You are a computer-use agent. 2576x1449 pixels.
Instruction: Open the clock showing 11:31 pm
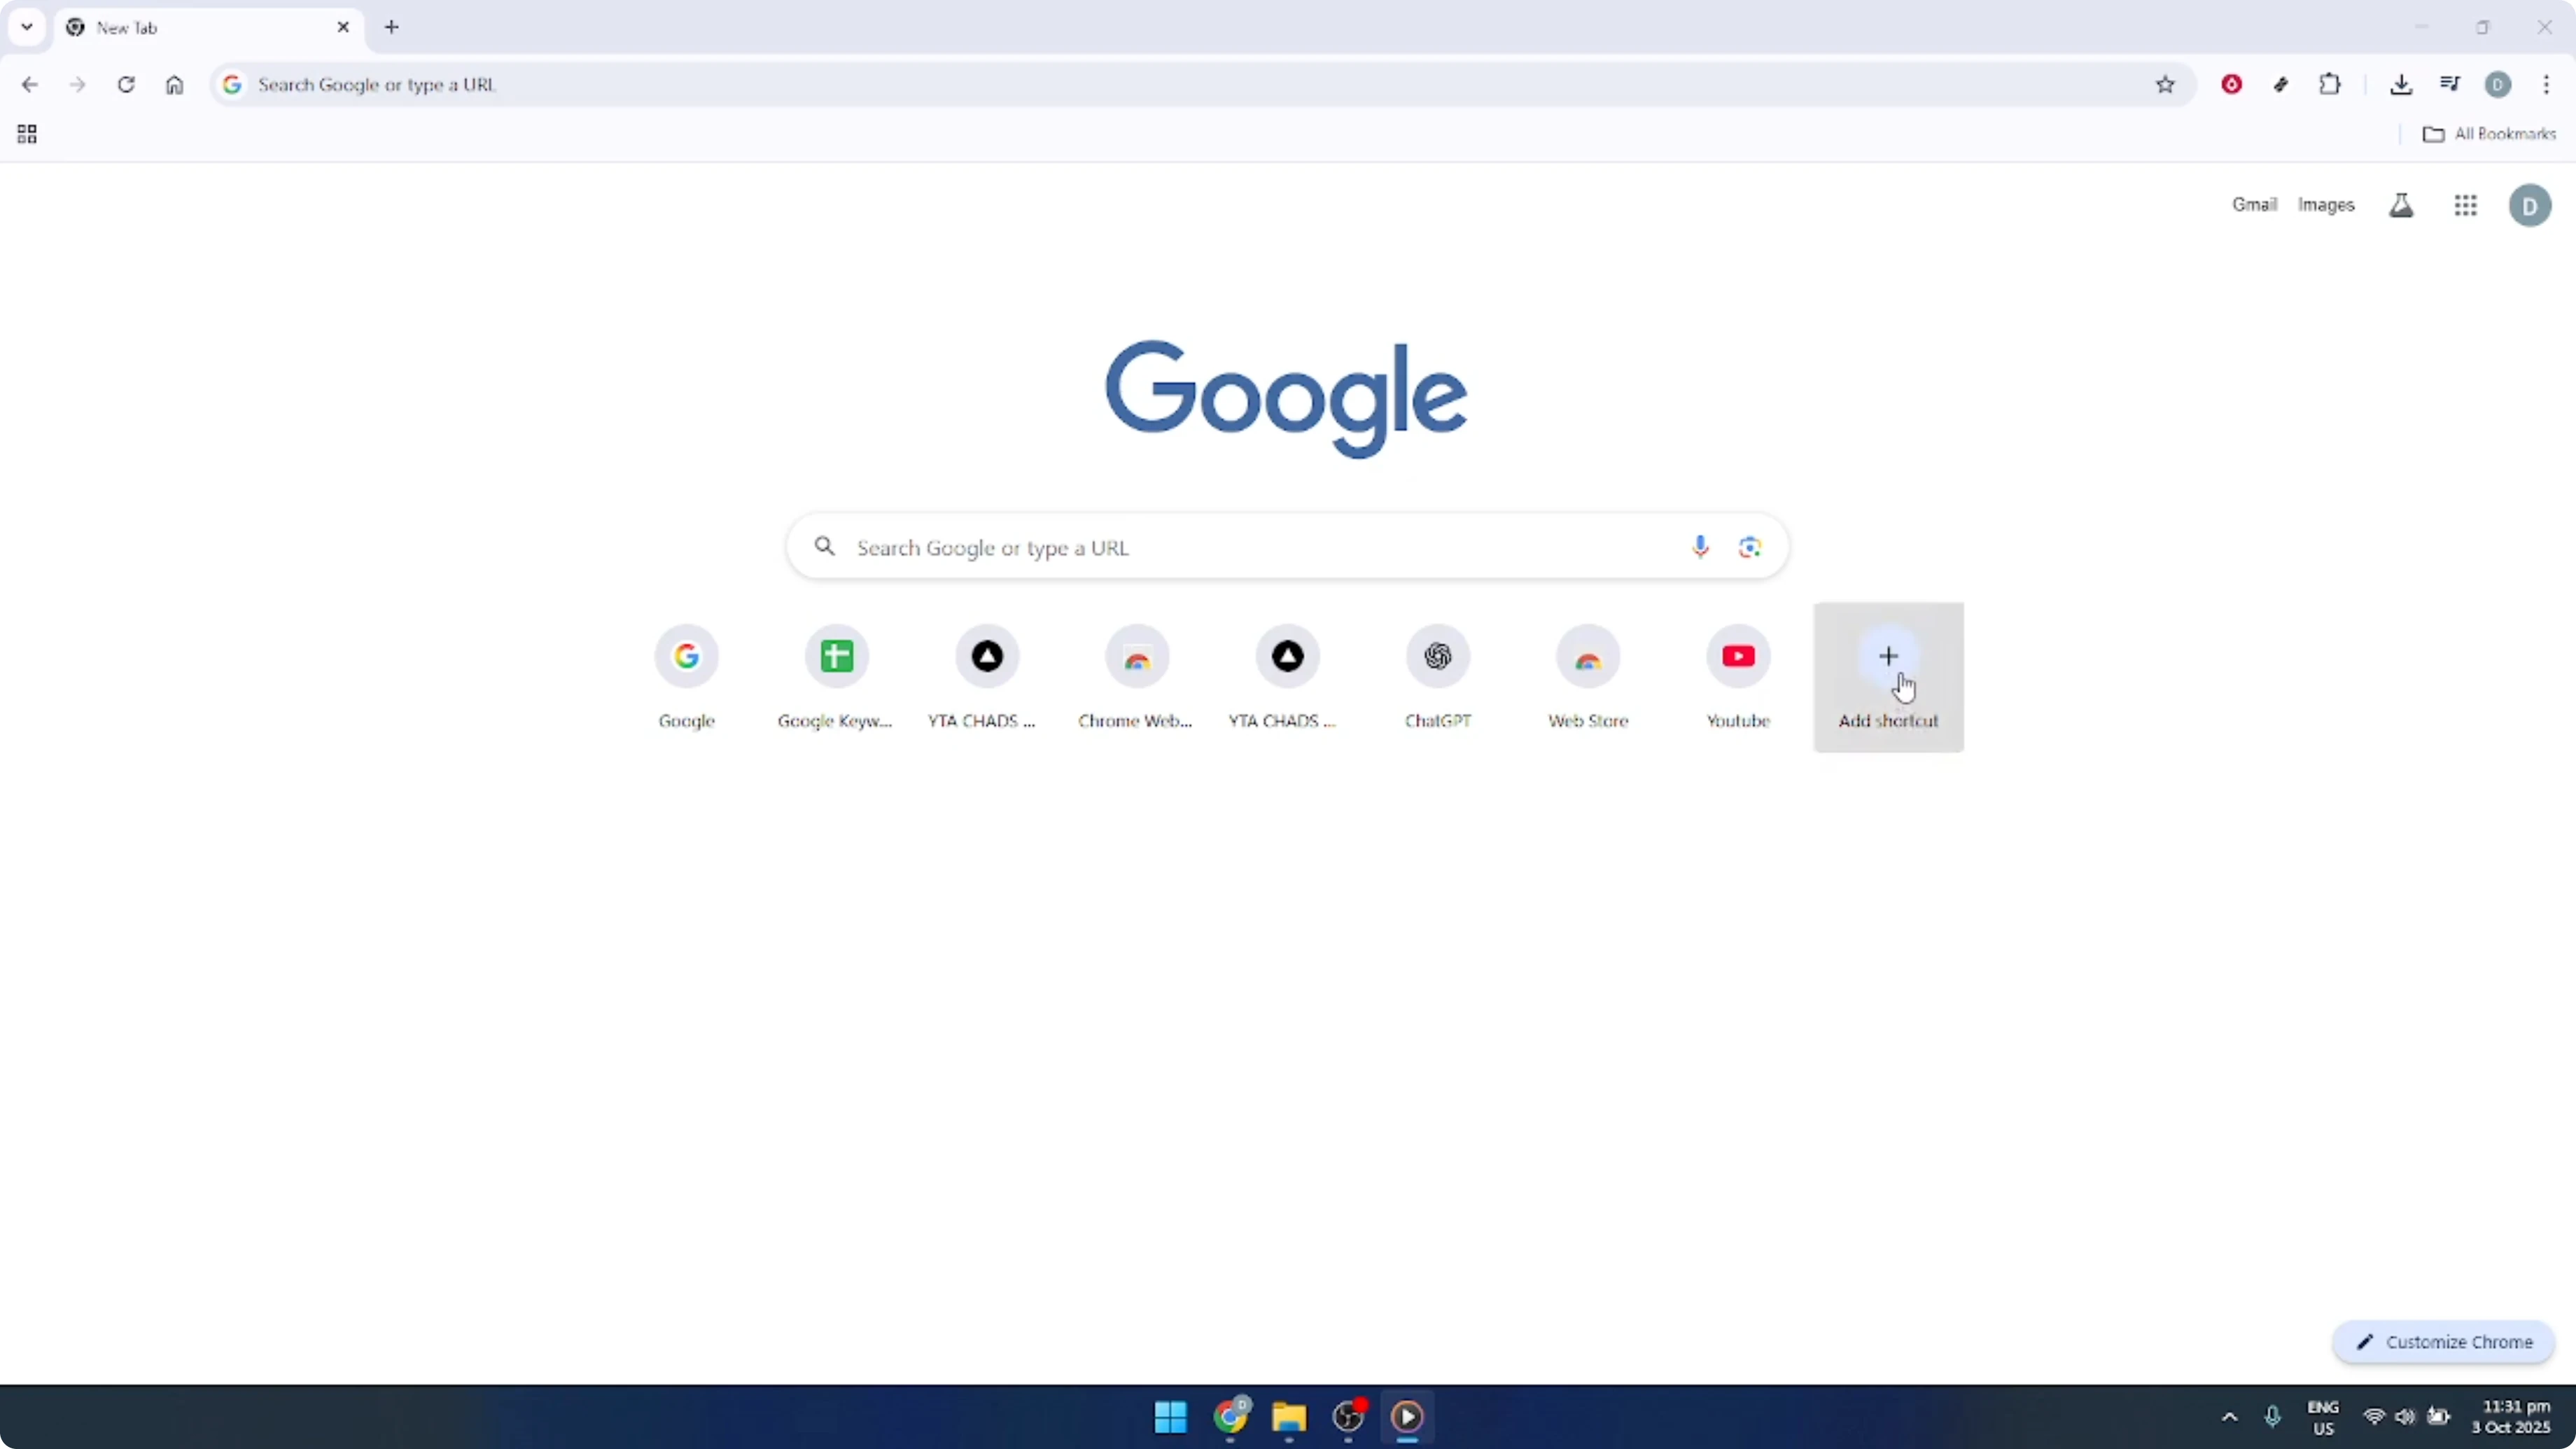pos(2511,1417)
